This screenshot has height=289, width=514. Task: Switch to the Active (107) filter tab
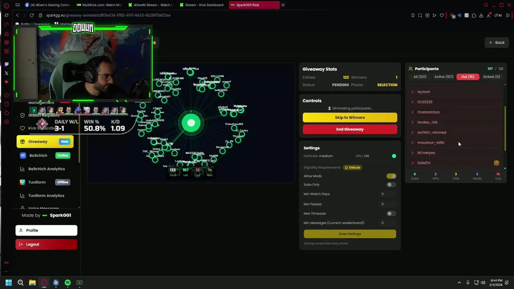[x=444, y=77]
